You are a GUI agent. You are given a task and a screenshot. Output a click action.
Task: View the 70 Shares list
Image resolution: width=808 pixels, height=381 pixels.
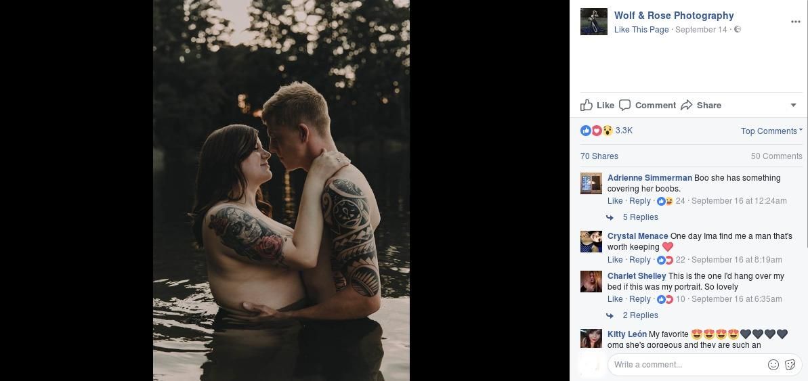(599, 156)
